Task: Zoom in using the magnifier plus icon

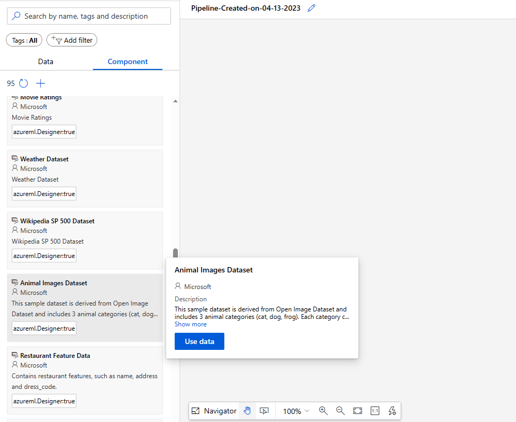Action: click(x=323, y=410)
